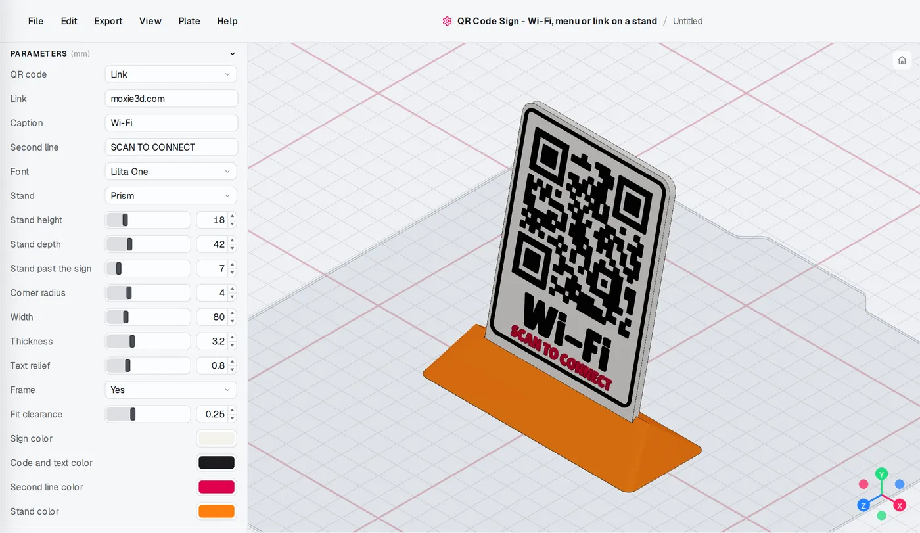Open the Second line color swatch
The image size is (920, 533).
[x=216, y=487]
